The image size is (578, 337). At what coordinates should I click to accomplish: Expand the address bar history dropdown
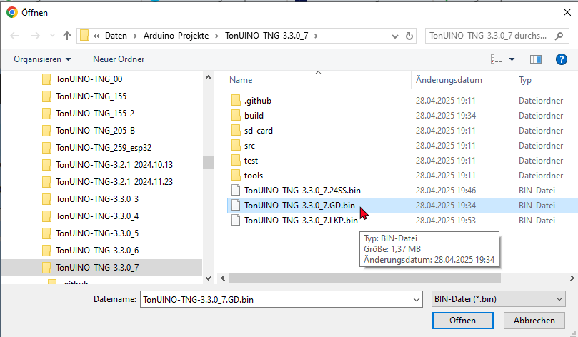[395, 36]
